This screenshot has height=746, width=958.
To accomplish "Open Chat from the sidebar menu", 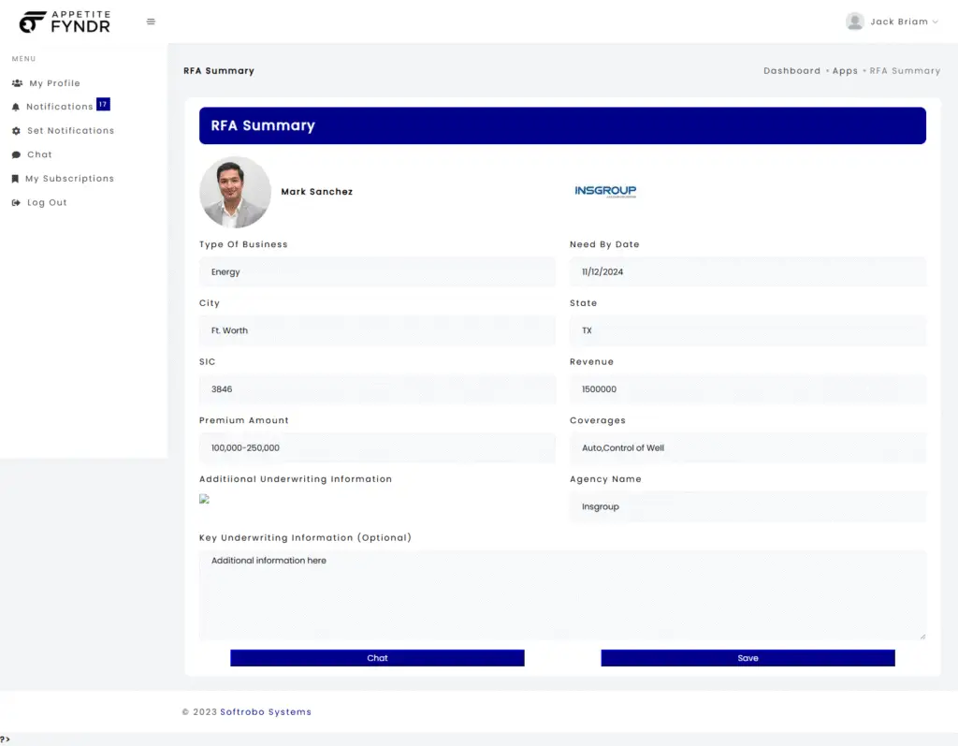I will click(x=39, y=154).
